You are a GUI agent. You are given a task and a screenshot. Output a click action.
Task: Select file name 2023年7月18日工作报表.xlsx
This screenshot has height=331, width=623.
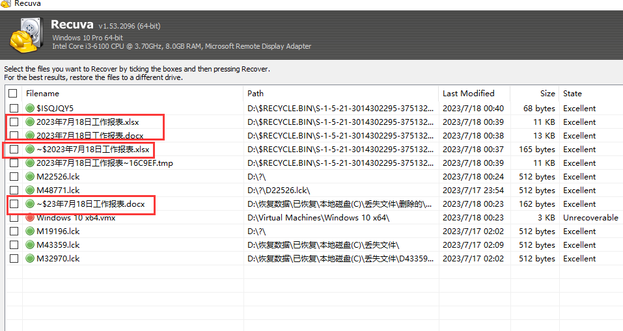pyautogui.click(x=87, y=122)
